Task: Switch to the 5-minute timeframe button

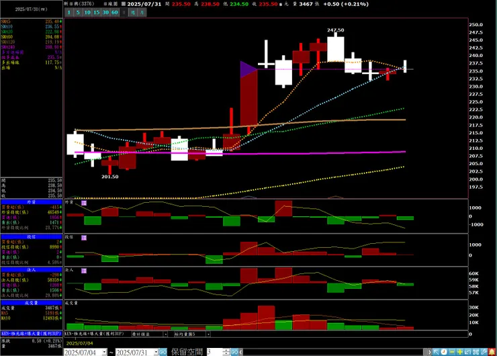Action: (78, 12)
